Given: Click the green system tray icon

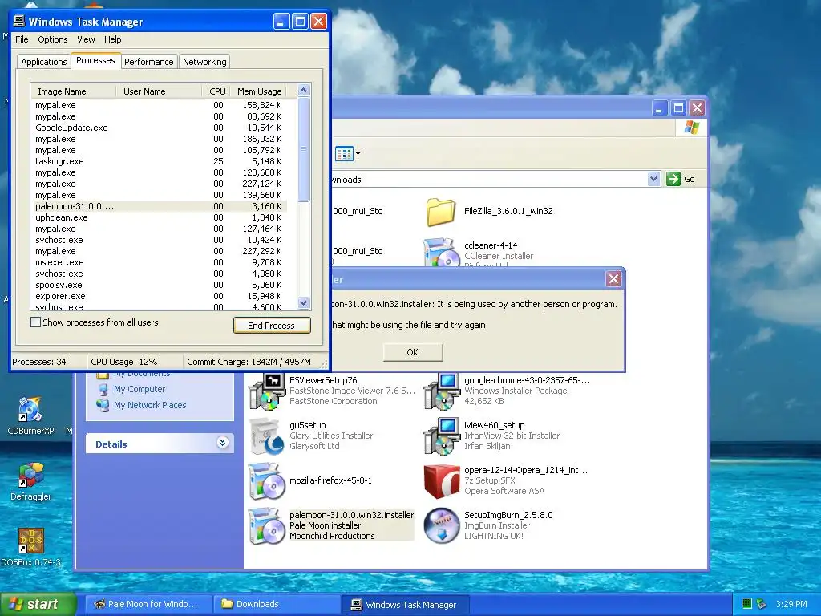Looking at the screenshot, I should tap(747, 604).
